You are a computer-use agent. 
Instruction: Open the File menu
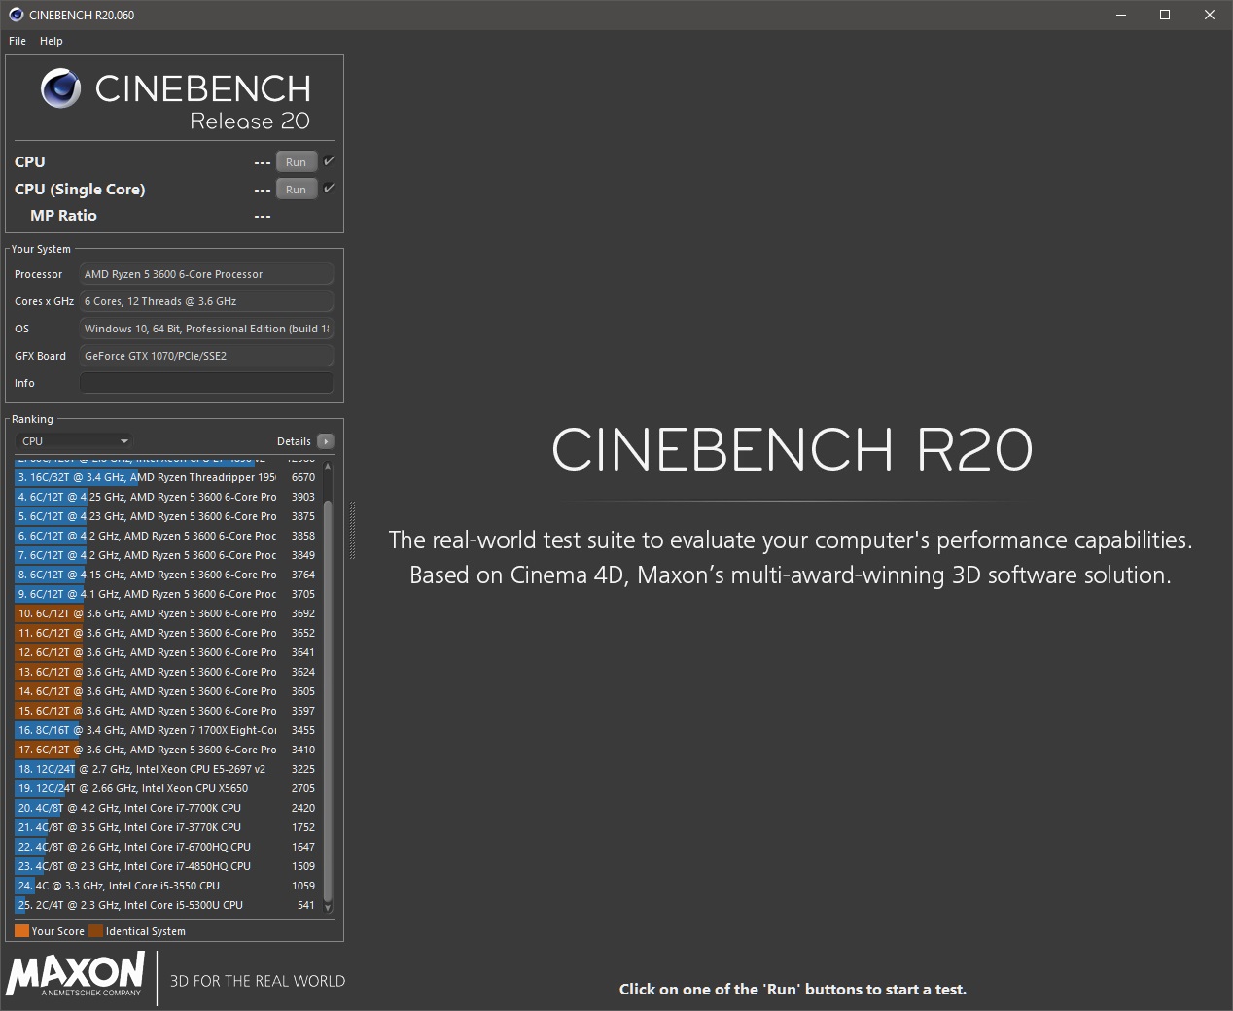coord(18,41)
